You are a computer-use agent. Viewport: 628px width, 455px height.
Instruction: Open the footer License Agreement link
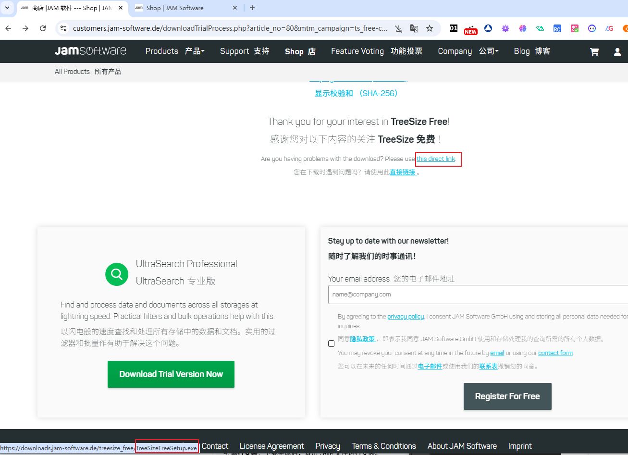pos(271,446)
